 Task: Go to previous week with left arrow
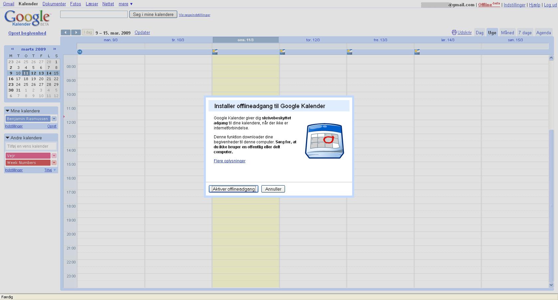[x=66, y=32]
